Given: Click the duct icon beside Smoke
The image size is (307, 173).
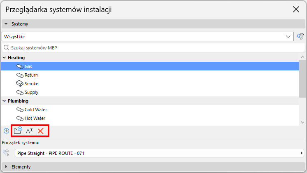Looking at the screenshot, I should coord(20,84).
